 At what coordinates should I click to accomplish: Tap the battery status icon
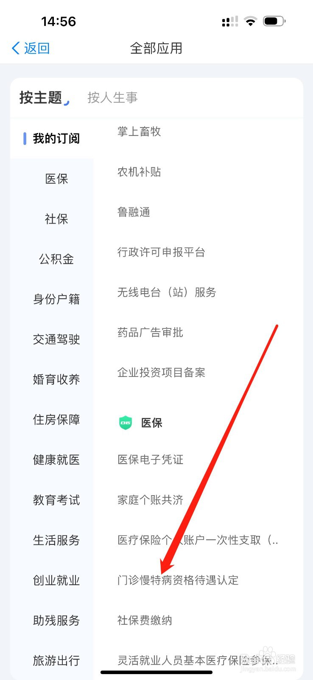(x=274, y=21)
